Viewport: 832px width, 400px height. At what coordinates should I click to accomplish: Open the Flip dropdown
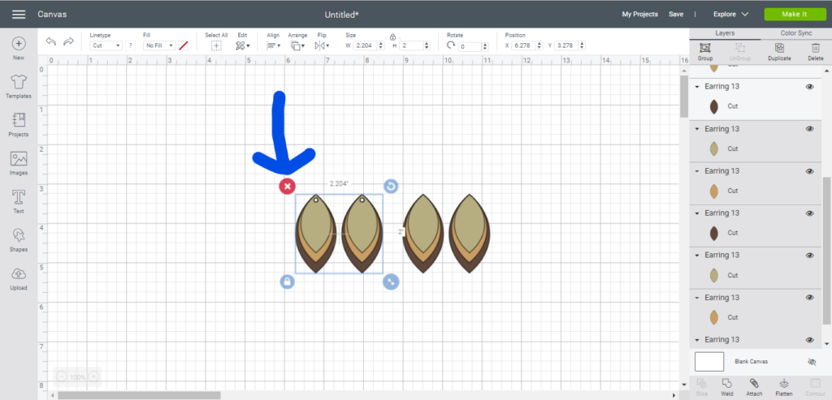[x=322, y=46]
